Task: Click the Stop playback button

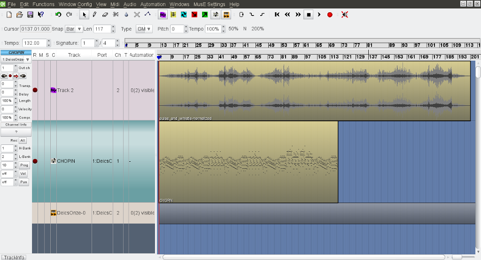Action: click(309, 15)
